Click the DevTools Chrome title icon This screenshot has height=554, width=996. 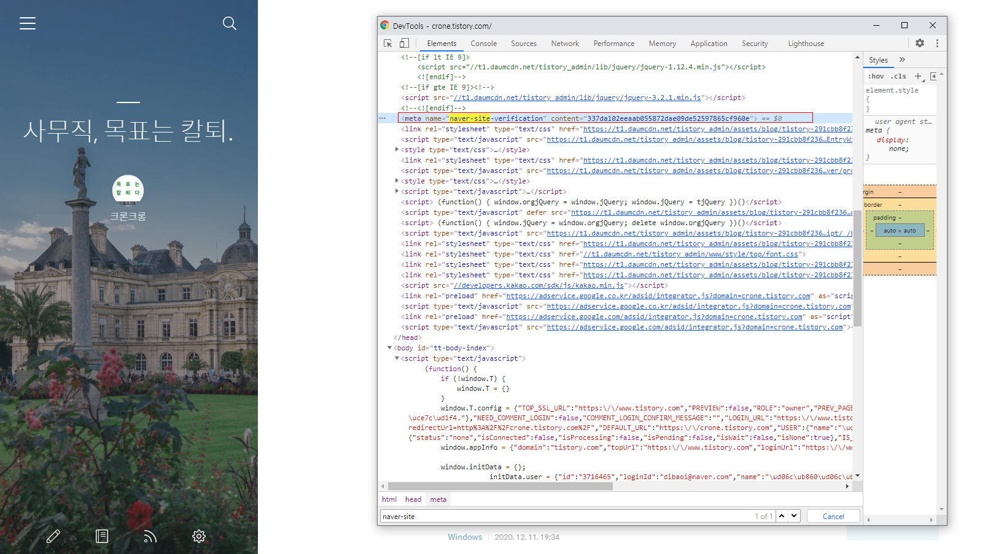point(385,25)
